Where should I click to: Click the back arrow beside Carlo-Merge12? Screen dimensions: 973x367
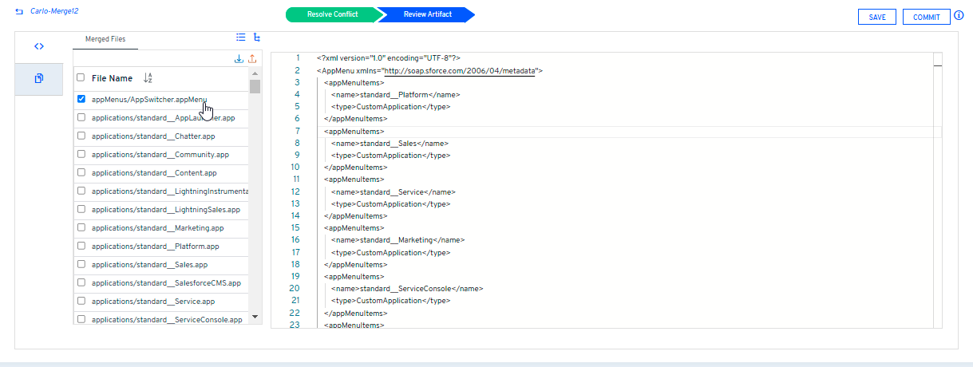[x=19, y=13]
